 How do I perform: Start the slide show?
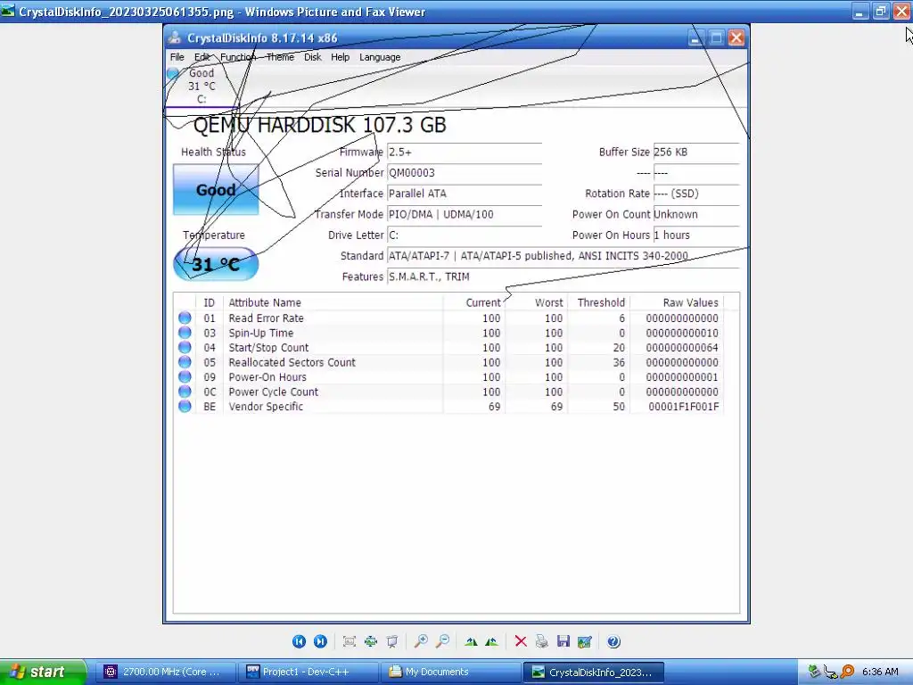click(x=392, y=641)
